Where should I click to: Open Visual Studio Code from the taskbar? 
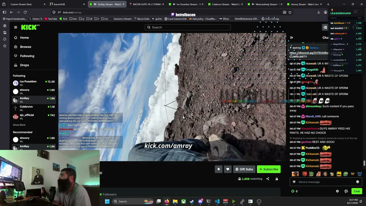[217, 201]
